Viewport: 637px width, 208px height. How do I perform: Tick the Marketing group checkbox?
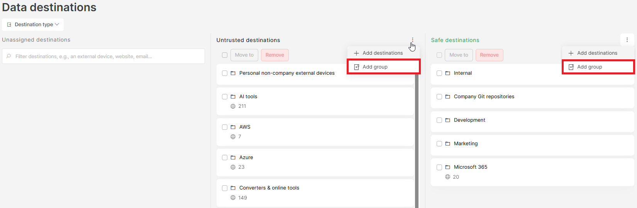point(439,144)
